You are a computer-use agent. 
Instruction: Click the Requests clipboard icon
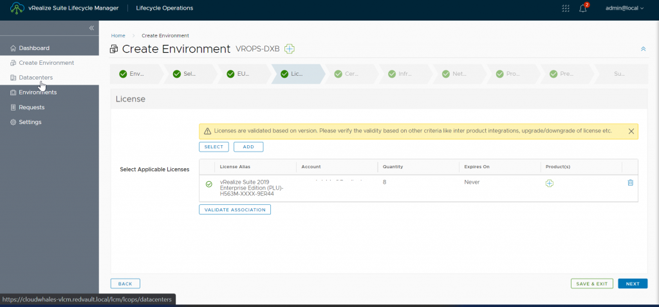click(13, 107)
